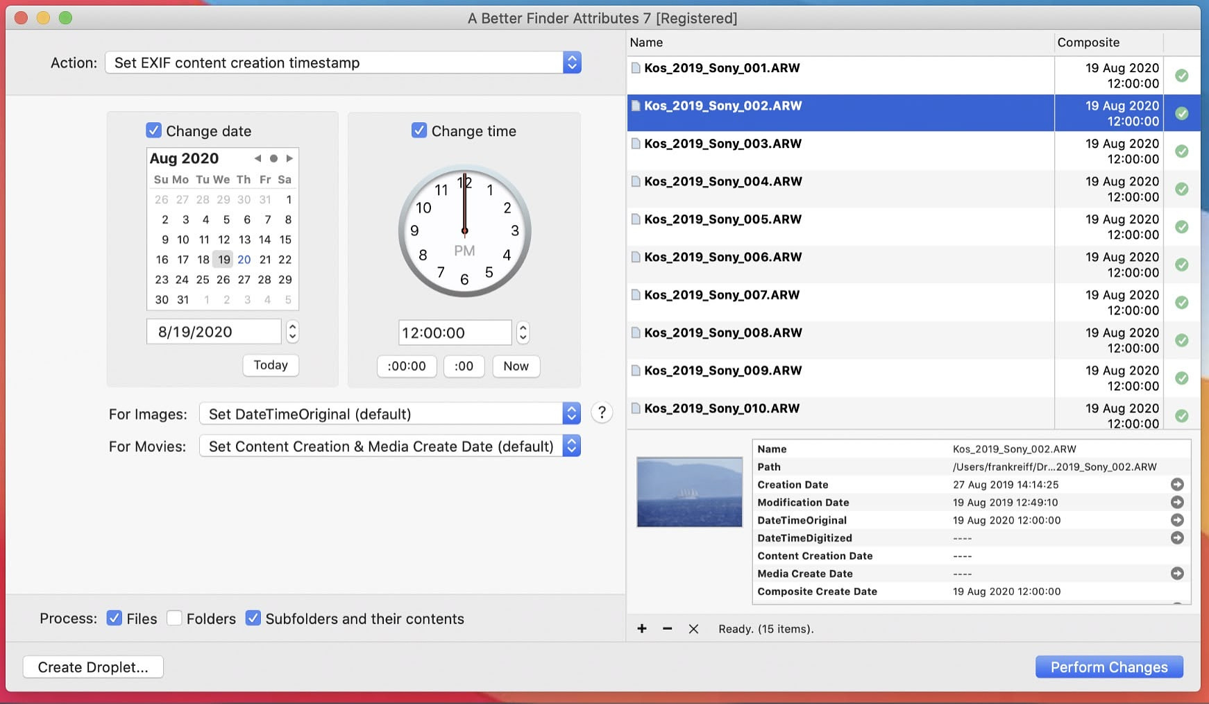Click Create Droplet... button

coord(93,667)
